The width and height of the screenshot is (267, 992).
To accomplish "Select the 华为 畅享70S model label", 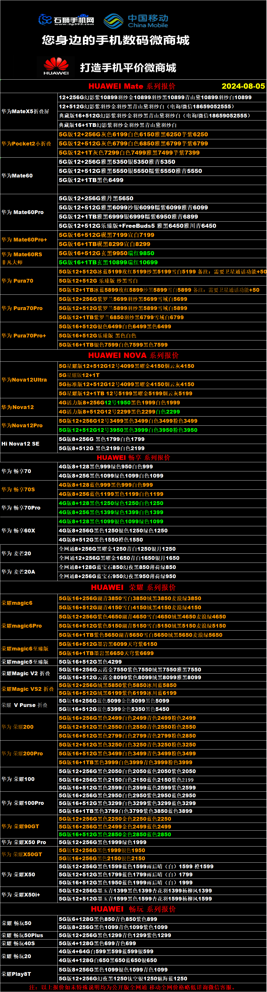I will (18, 489).
